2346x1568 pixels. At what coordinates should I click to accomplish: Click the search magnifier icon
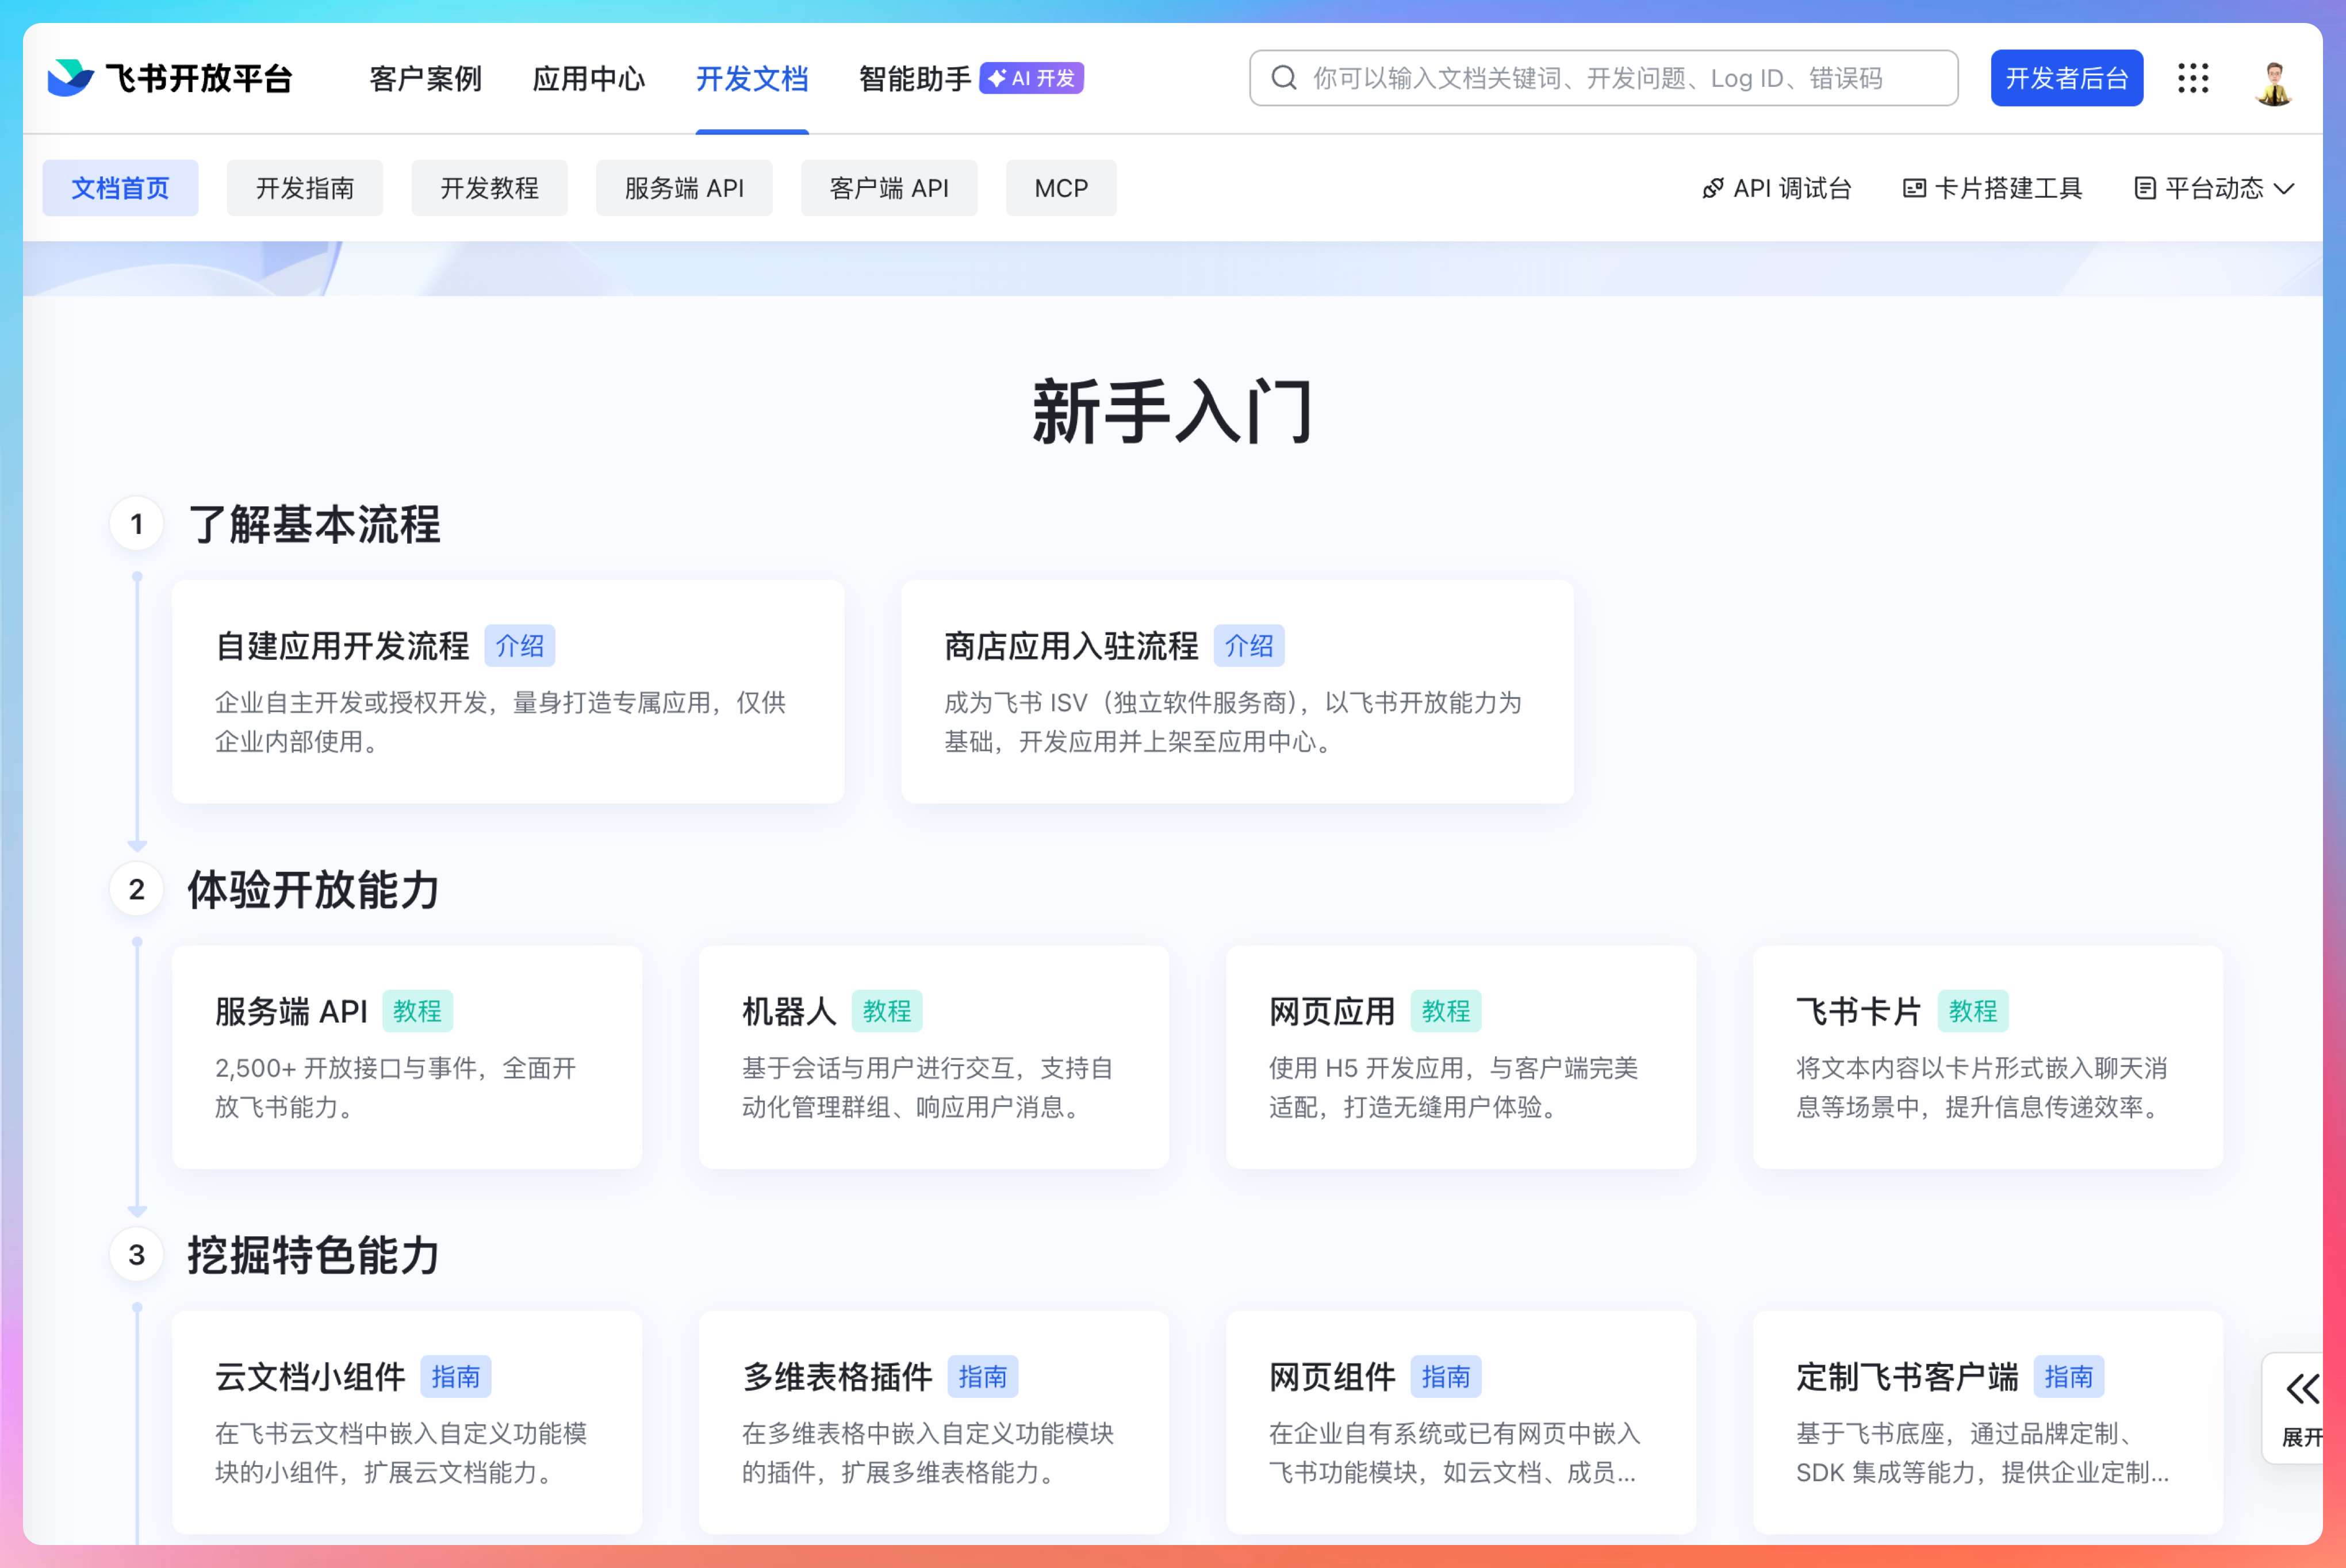(x=1283, y=78)
